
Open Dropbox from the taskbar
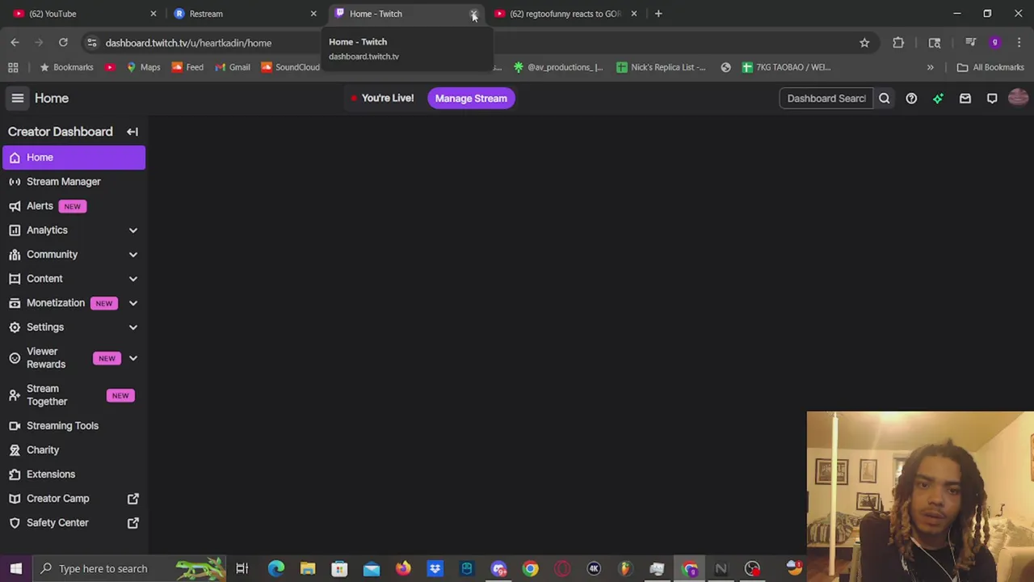click(x=435, y=568)
